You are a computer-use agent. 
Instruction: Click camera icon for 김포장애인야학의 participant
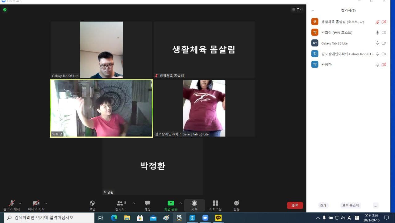coord(384,54)
